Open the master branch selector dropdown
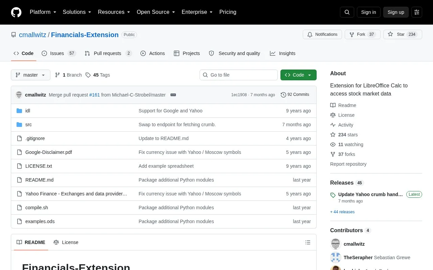This screenshot has width=433, height=270. click(30, 75)
